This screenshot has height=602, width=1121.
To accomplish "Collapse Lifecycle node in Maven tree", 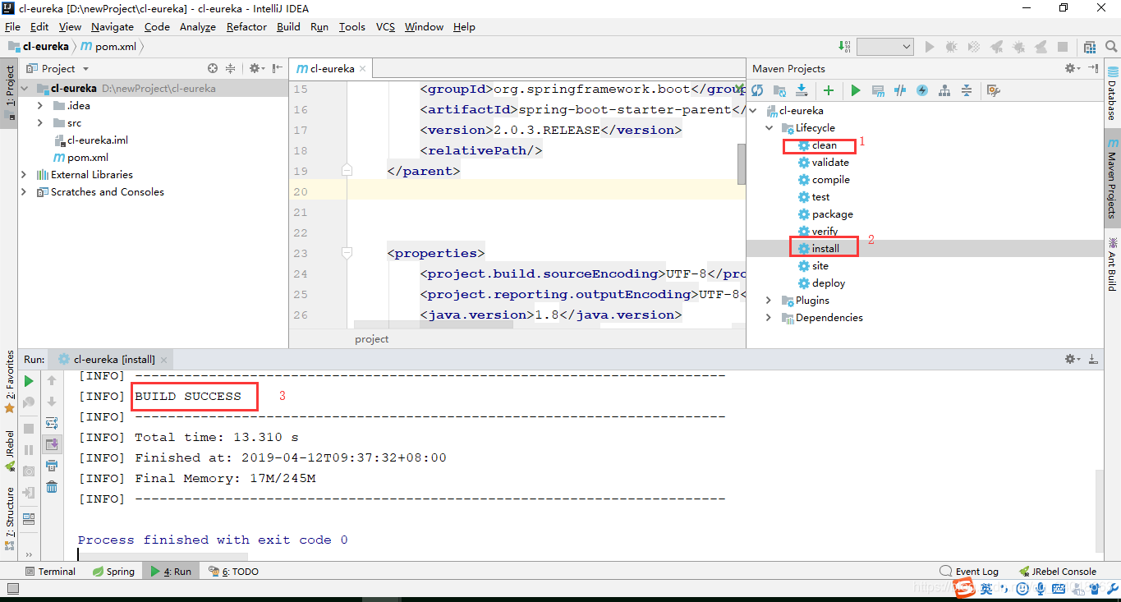I will [x=769, y=127].
